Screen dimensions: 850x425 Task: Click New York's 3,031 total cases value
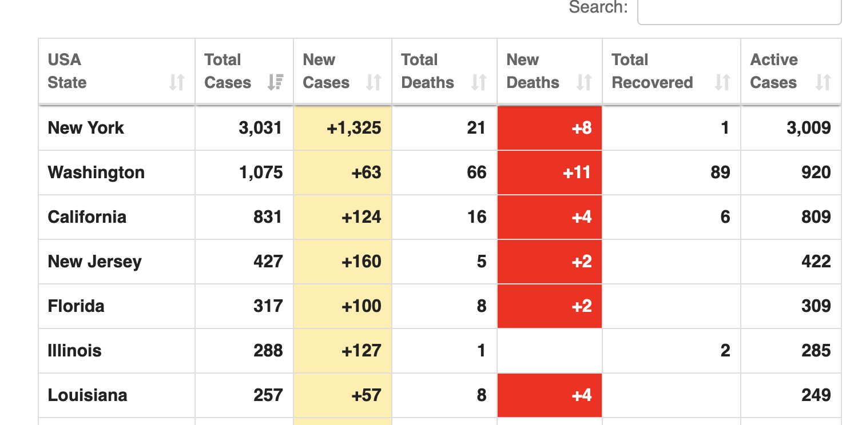pos(260,128)
